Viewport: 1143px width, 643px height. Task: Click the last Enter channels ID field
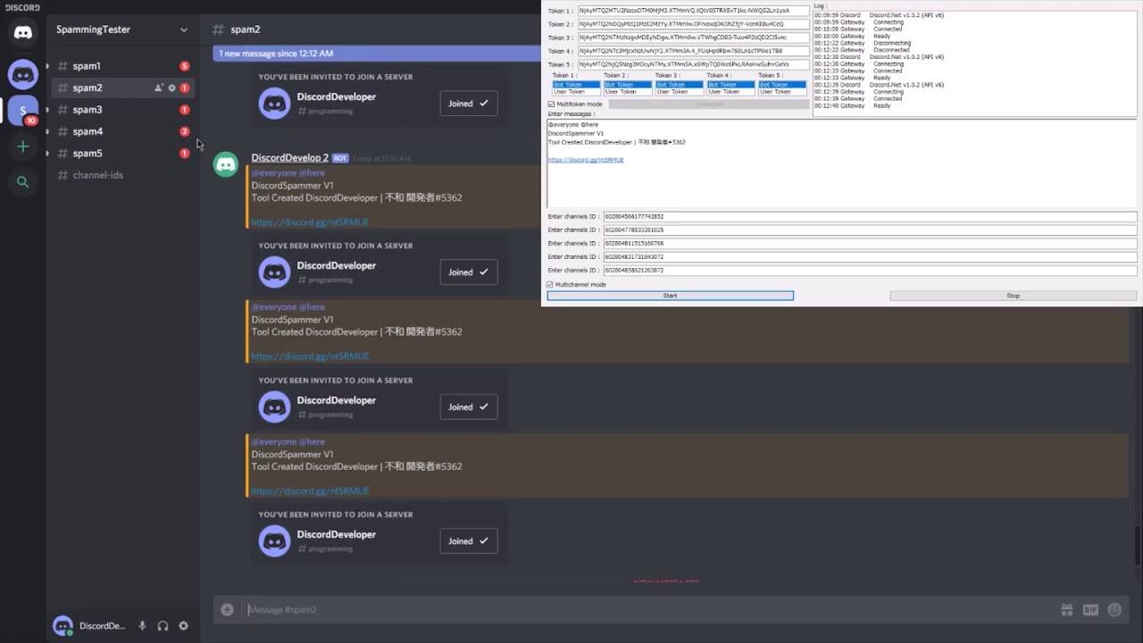pos(870,270)
